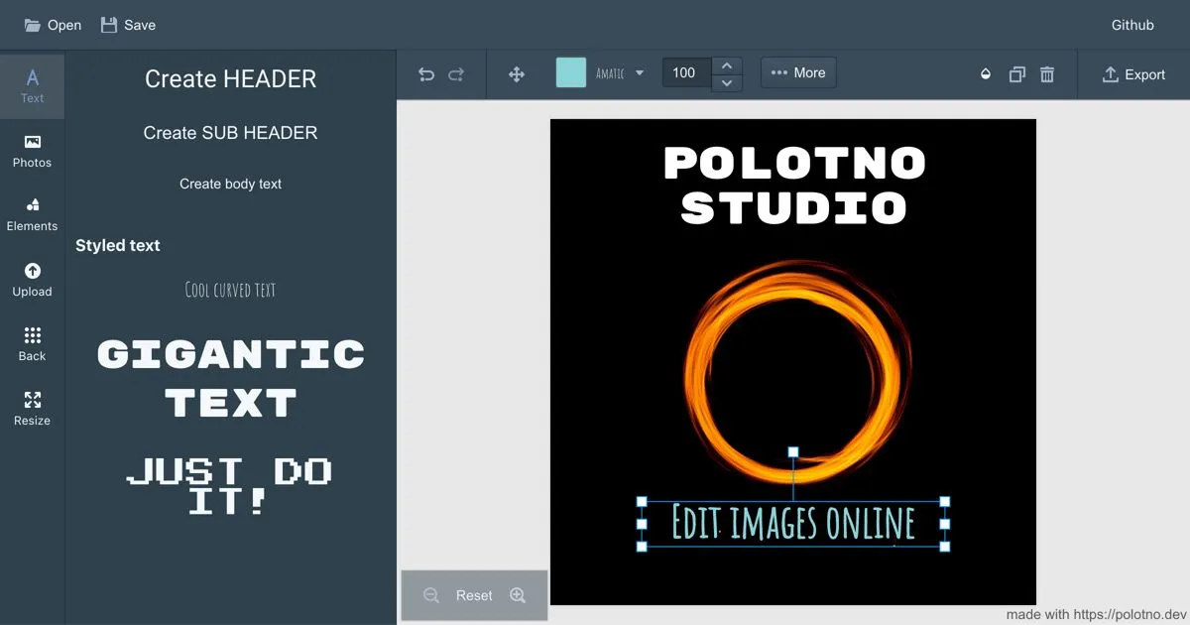Increase font size with the up stepper

[x=727, y=65]
